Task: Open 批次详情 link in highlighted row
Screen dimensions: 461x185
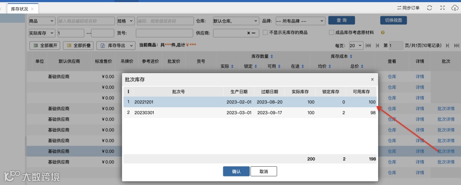Action: point(446,152)
